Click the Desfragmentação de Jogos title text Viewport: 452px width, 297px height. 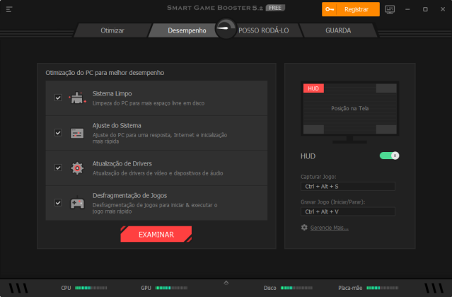(129, 196)
